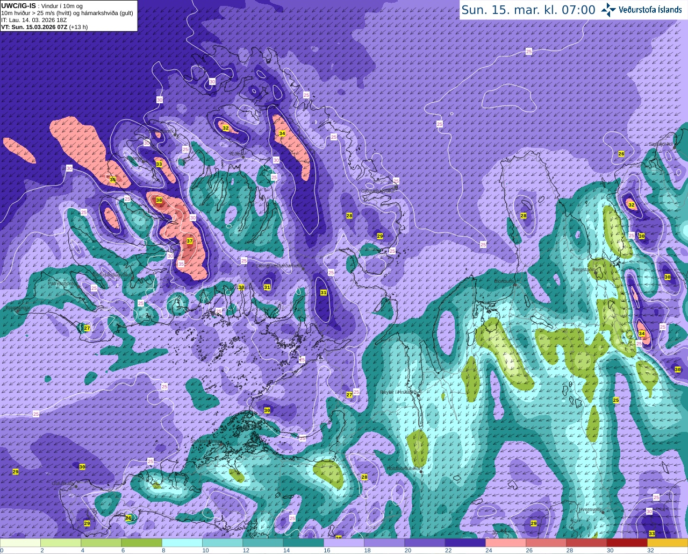Pick the 24–26 m/s pink legend swatch

click(x=506, y=543)
